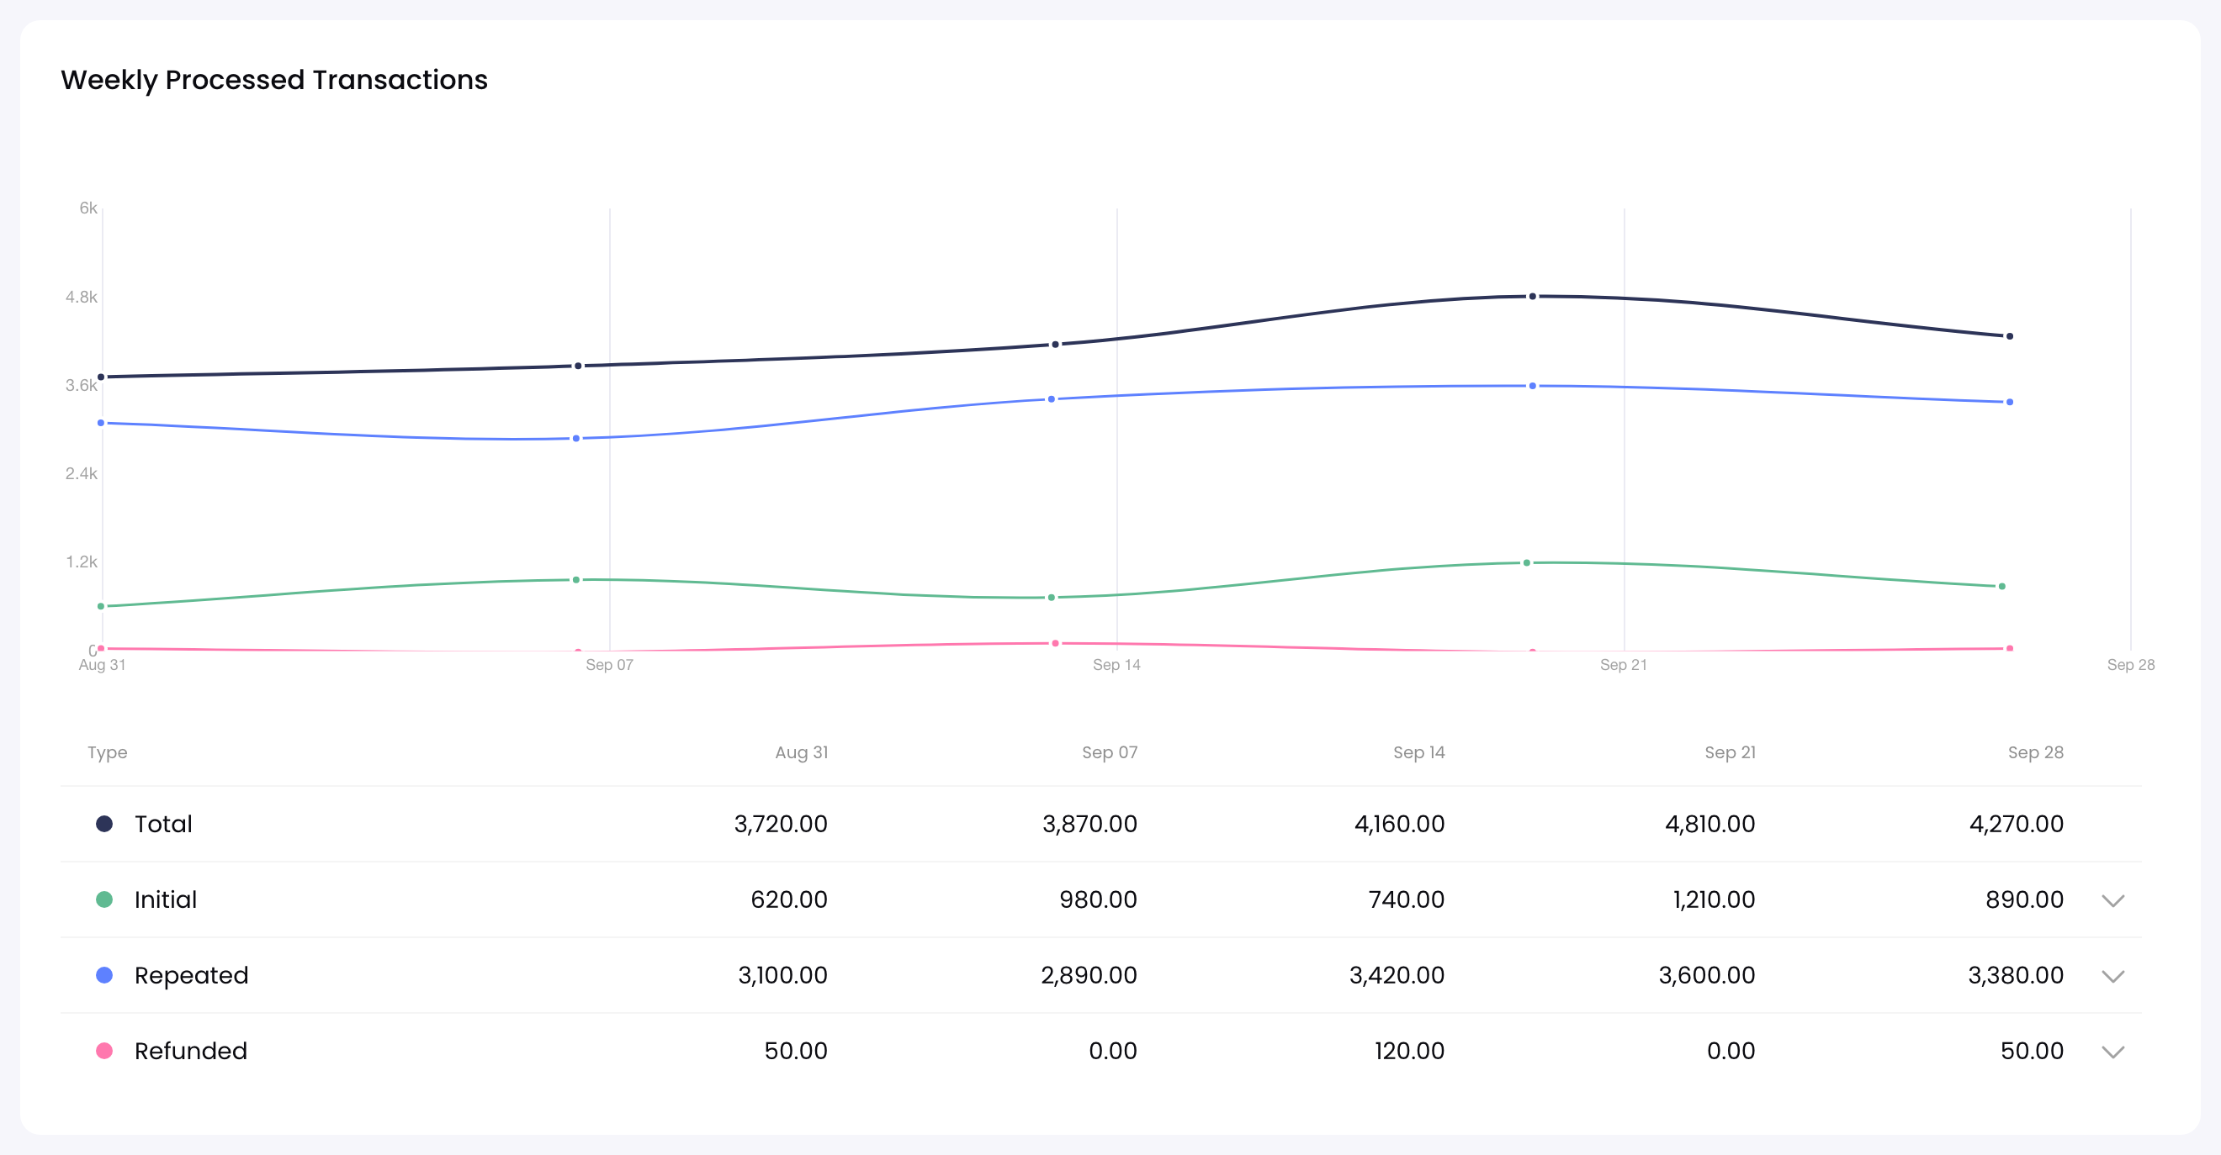The image size is (2221, 1155).
Task: Click the Initial value 620.00
Action: click(789, 899)
